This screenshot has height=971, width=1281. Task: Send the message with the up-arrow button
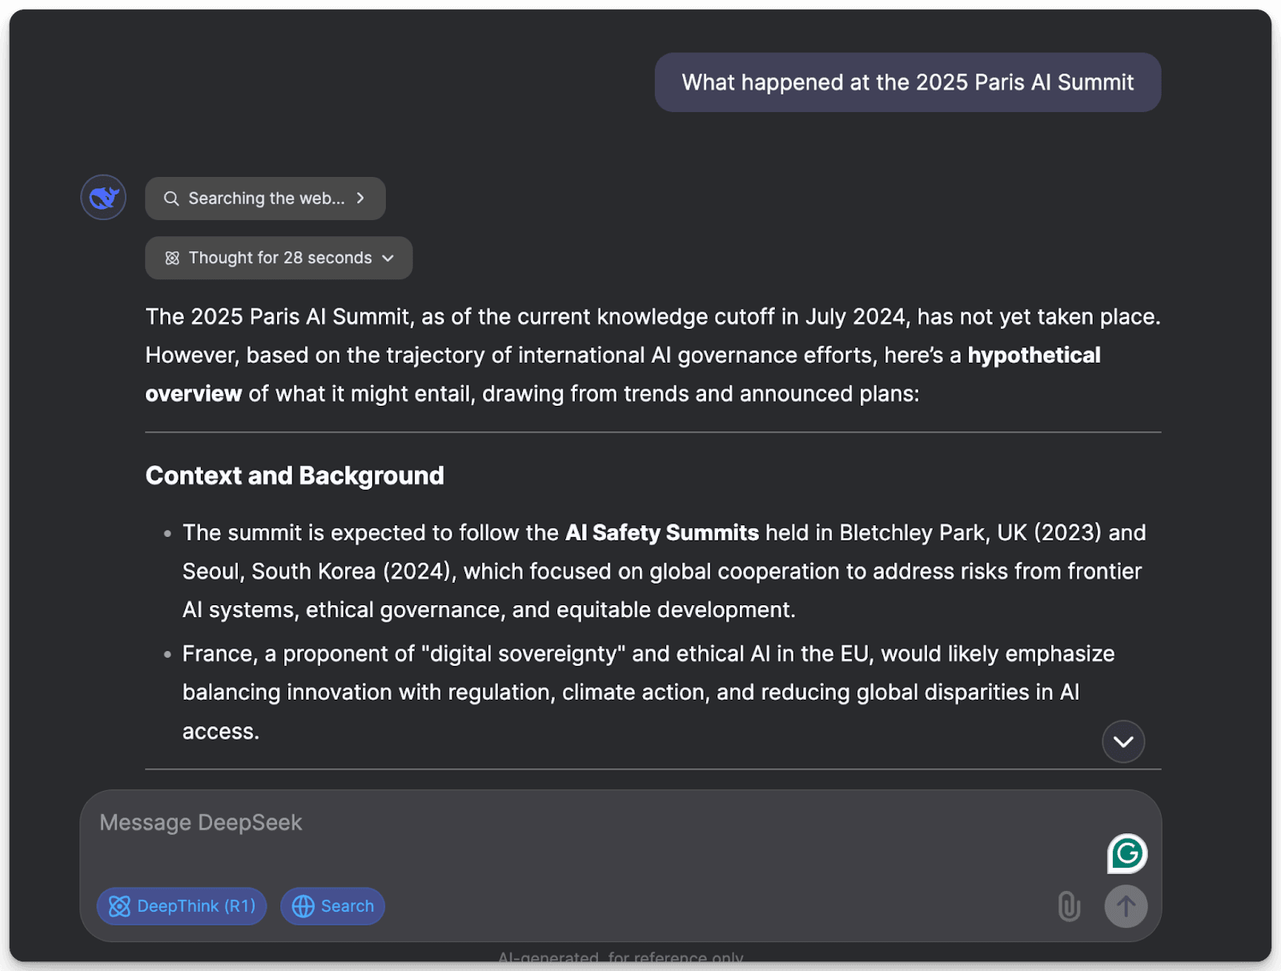coord(1126,906)
